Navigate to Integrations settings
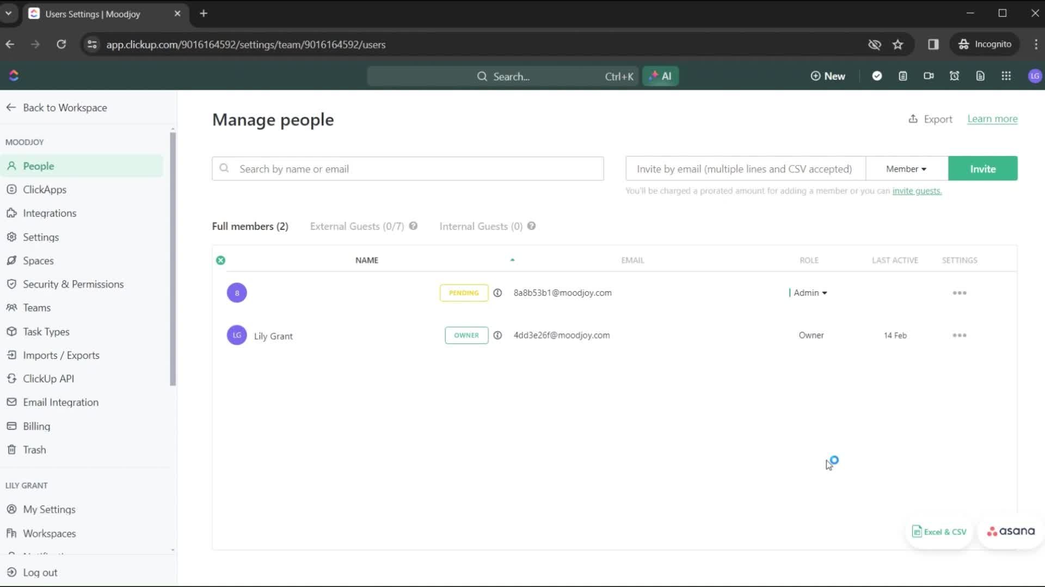This screenshot has width=1045, height=587. pyautogui.click(x=50, y=213)
